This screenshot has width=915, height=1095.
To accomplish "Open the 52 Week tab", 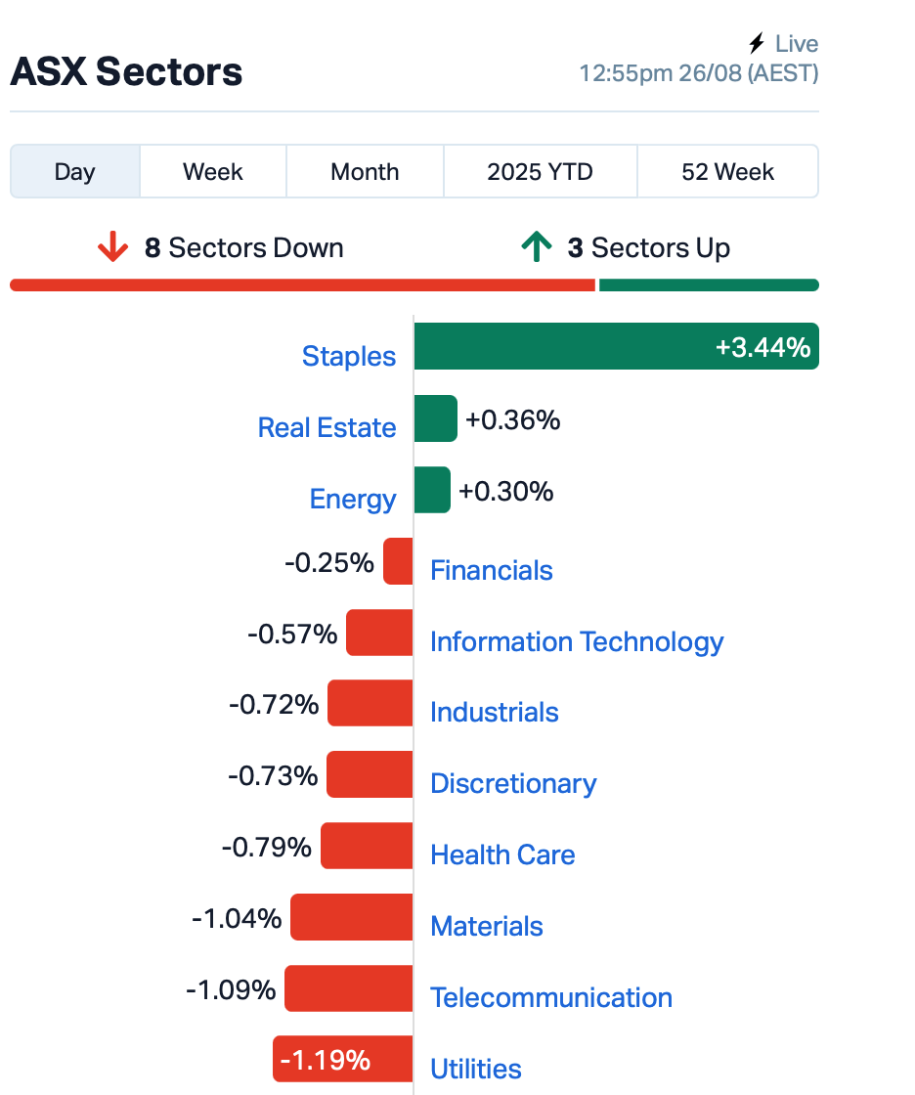I will [727, 172].
